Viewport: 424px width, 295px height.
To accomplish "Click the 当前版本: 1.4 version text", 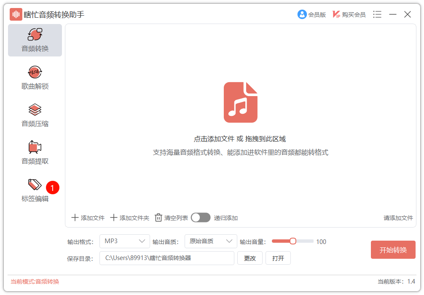I will 397,282.
